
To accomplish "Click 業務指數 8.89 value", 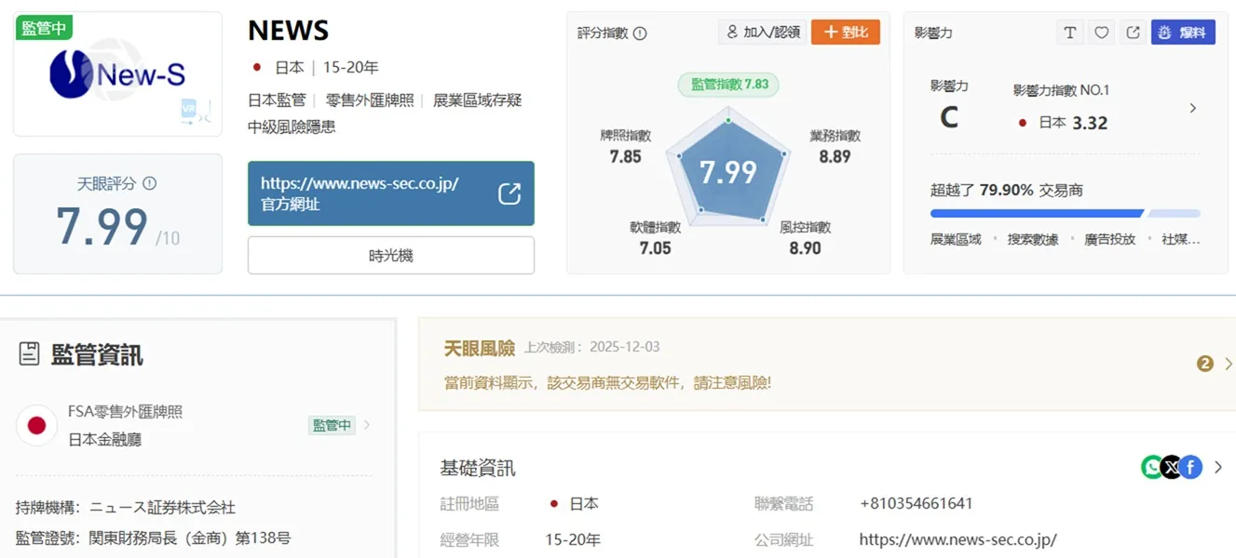I will click(x=835, y=156).
